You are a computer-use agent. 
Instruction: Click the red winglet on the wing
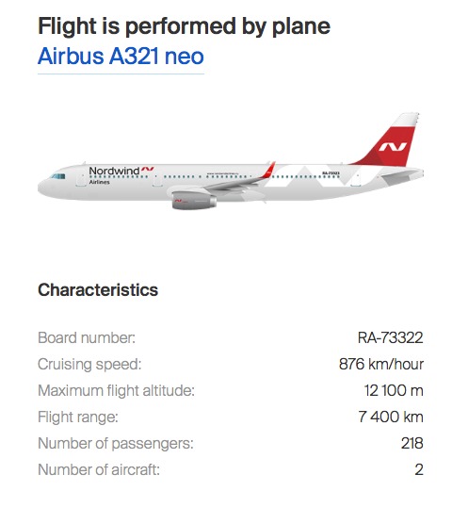coord(269,170)
